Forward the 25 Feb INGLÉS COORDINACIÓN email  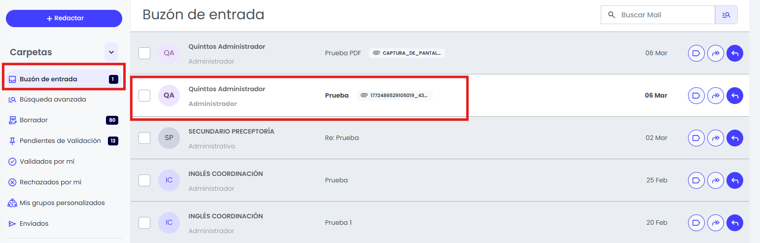715,180
